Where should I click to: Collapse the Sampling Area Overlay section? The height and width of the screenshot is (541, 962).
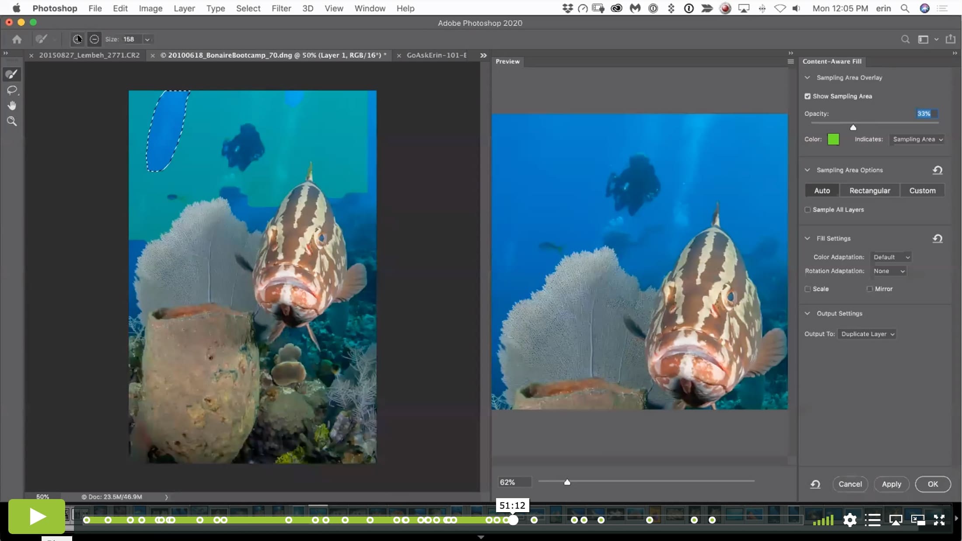(807, 78)
